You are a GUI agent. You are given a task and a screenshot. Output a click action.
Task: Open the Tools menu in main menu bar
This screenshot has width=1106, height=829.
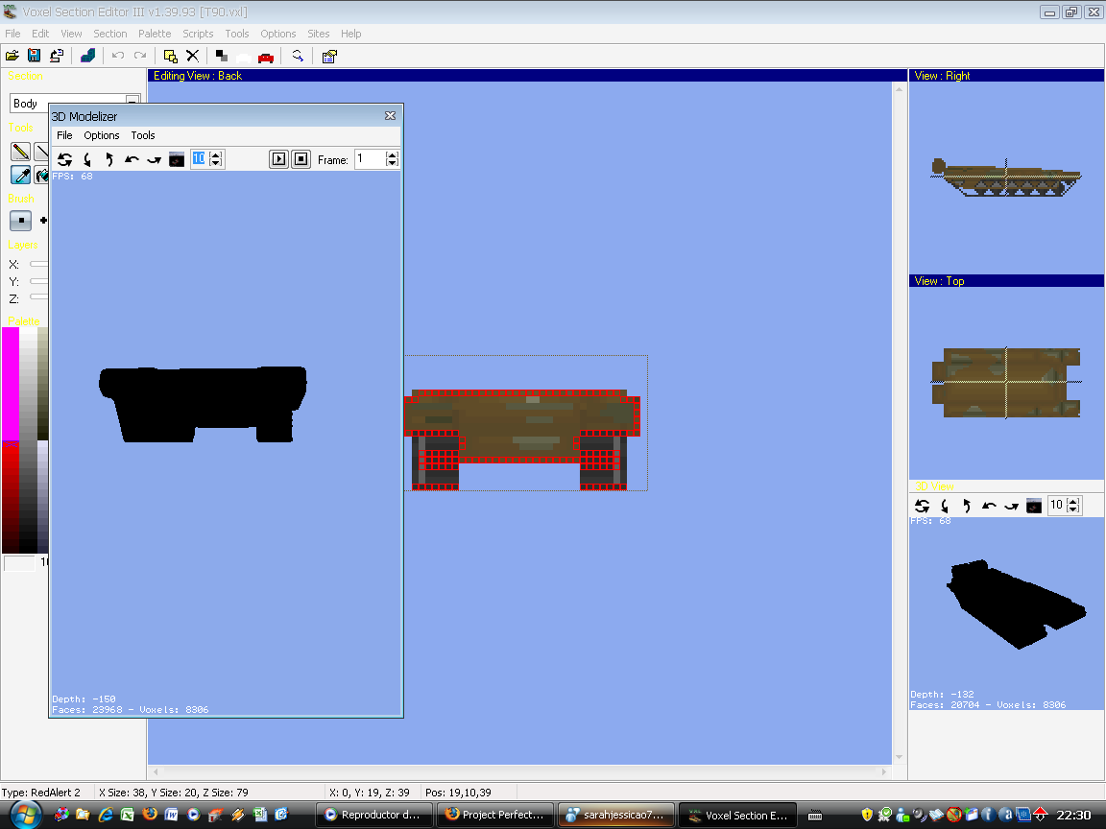tap(237, 34)
